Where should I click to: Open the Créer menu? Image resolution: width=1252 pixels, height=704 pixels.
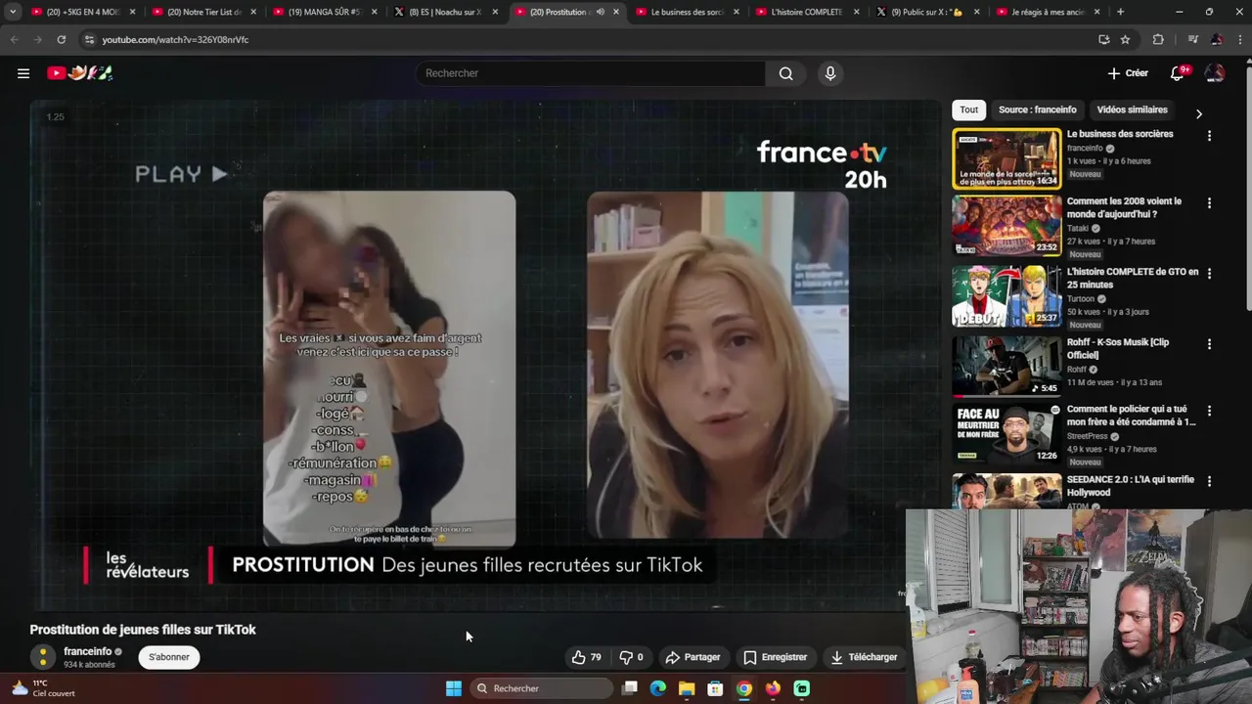pos(1128,73)
